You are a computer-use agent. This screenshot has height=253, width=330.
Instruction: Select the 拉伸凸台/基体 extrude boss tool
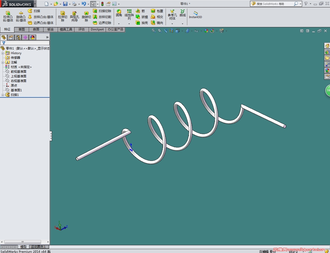tap(8, 16)
